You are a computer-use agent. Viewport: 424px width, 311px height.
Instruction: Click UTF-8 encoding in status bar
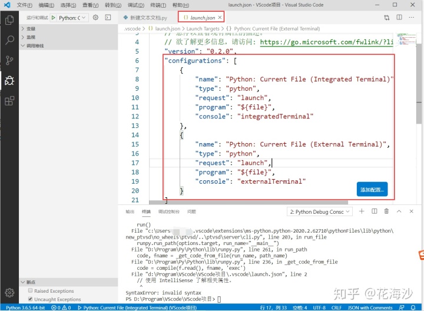[319, 307]
